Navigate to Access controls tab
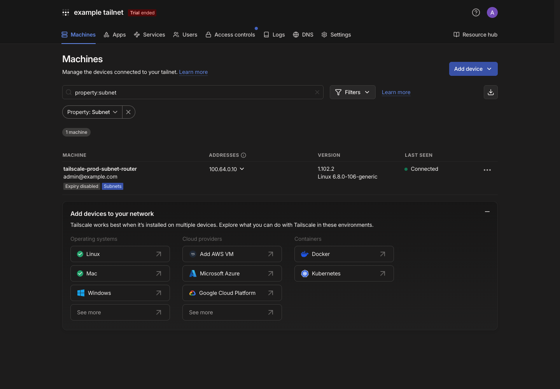560x389 pixels. pyautogui.click(x=230, y=35)
